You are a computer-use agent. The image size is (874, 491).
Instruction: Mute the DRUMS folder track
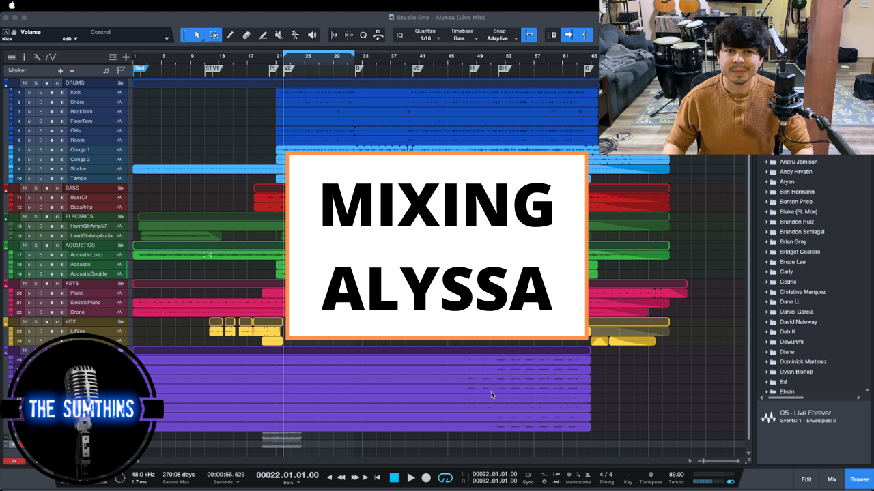pos(25,83)
